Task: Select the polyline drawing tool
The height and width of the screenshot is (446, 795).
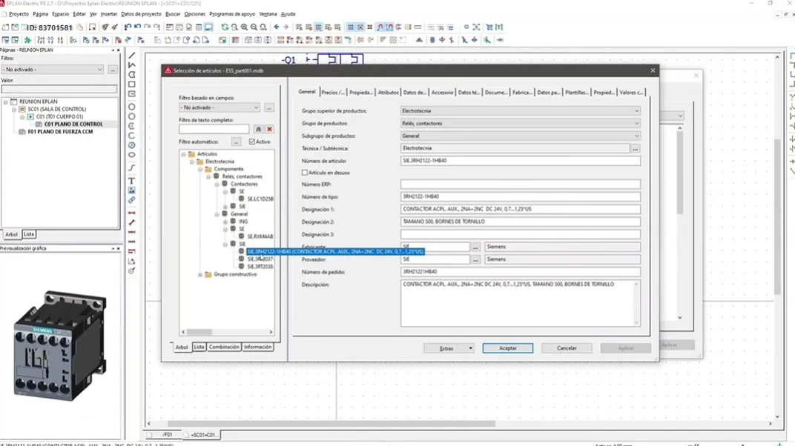Action: pos(132,64)
